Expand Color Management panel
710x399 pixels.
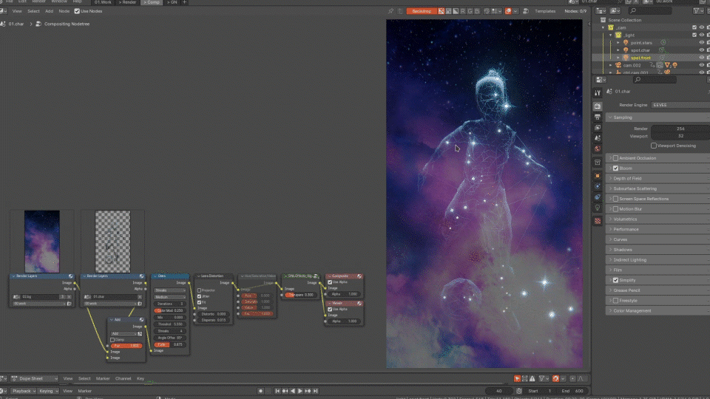(657, 311)
